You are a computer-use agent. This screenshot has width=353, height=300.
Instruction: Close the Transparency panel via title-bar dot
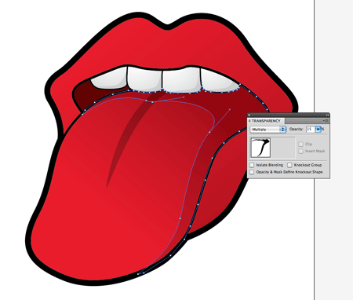point(249,115)
